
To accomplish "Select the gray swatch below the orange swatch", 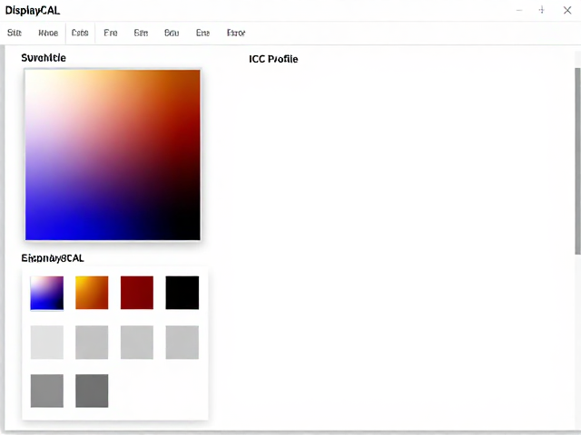I will [92, 343].
